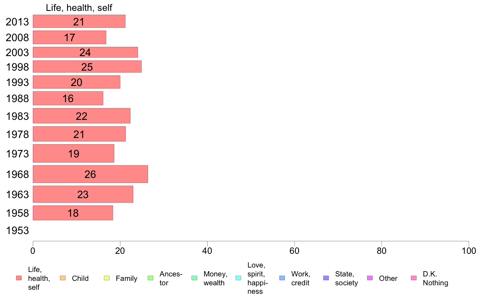Image resolution: width=480 pixels, height=297 pixels.
Task: Click the Money, wealth legend swatch
Action: tap(194, 278)
